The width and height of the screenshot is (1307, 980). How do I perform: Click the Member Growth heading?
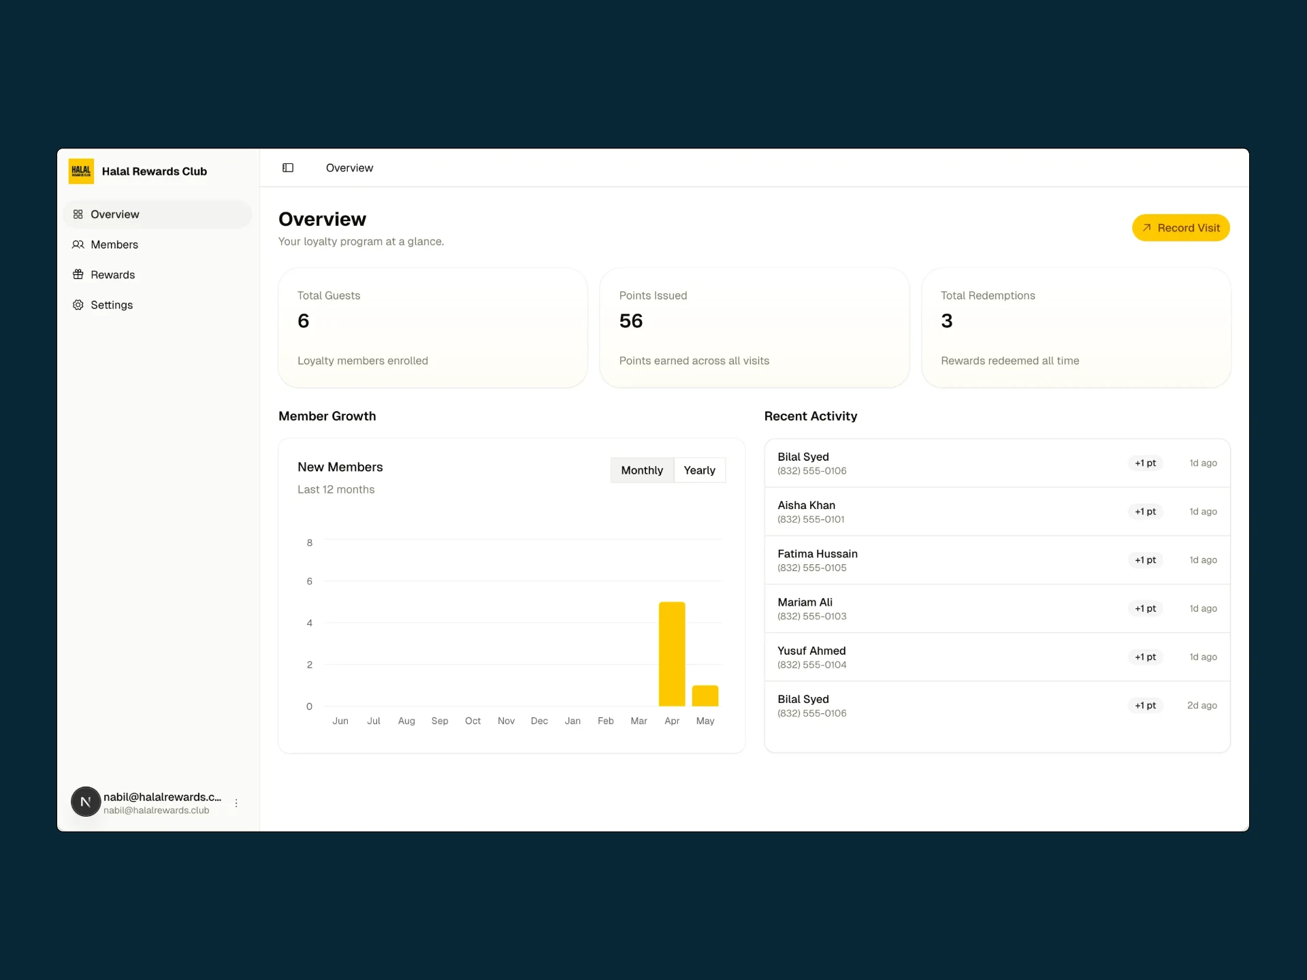click(x=327, y=416)
